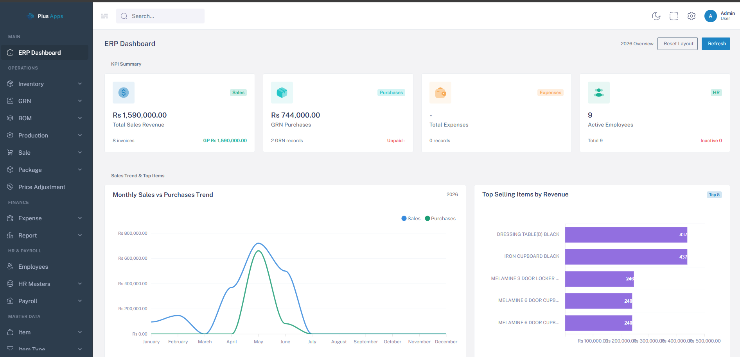This screenshot has width=740, height=357.
Task: Click the ERP Dashboard home icon
Action: (x=10, y=52)
